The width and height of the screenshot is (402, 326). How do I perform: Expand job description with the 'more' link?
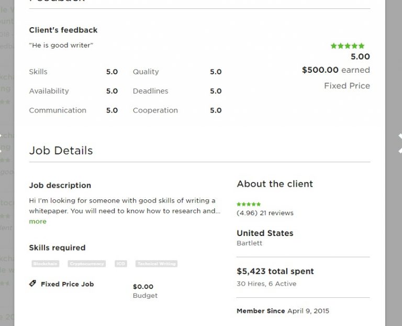click(38, 221)
